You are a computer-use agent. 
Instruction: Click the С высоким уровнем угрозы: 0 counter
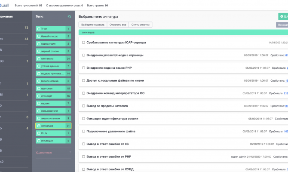click(64, 6)
